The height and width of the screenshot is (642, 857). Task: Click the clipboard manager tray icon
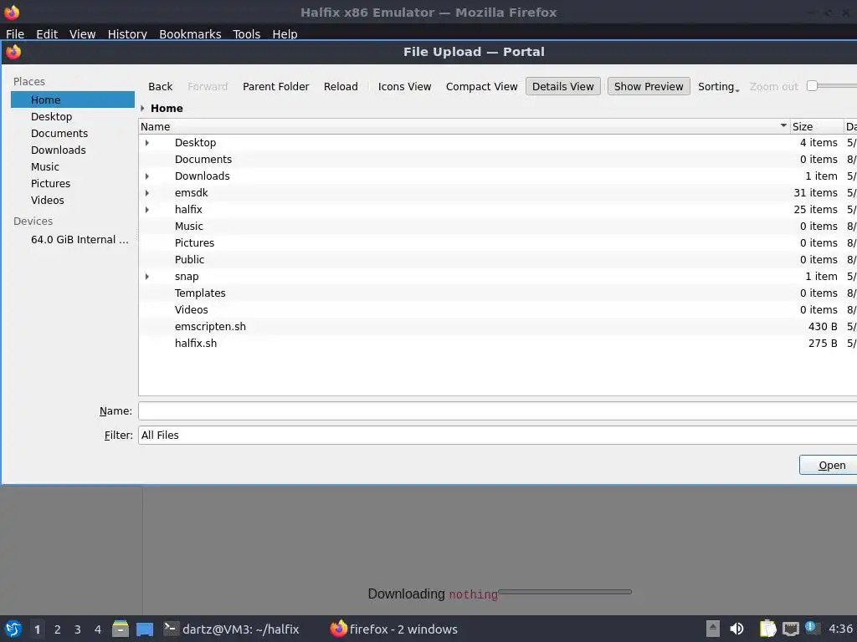tap(768, 629)
